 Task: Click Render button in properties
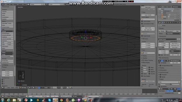click(x=162, y=31)
